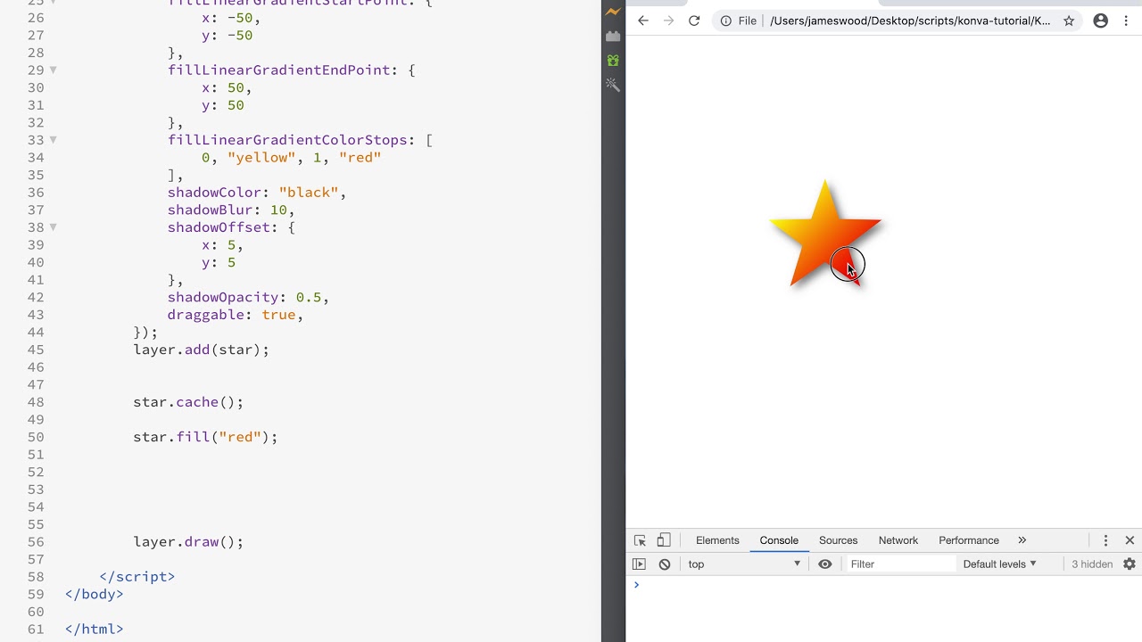Open the Default levels dropdown
This screenshot has width=1142, height=642.
(x=1000, y=564)
